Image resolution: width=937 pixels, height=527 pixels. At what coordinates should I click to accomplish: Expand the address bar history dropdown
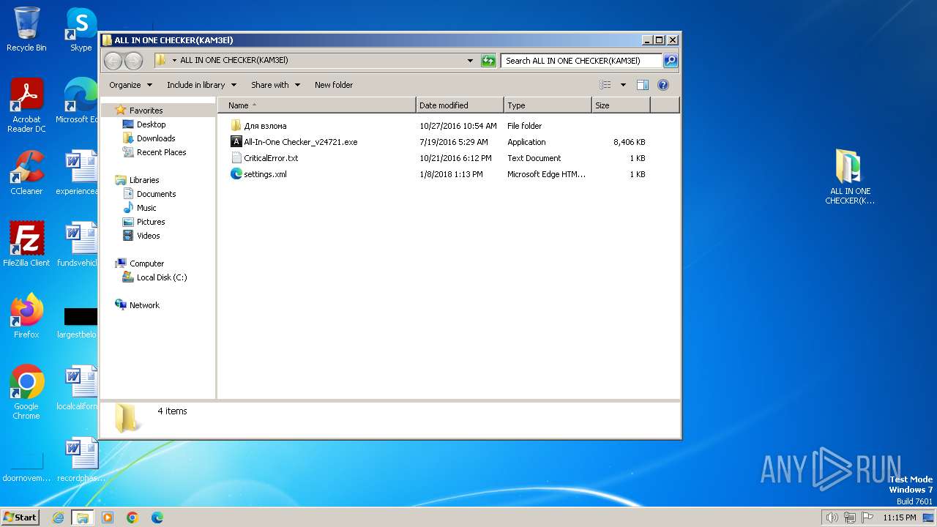[470, 61]
